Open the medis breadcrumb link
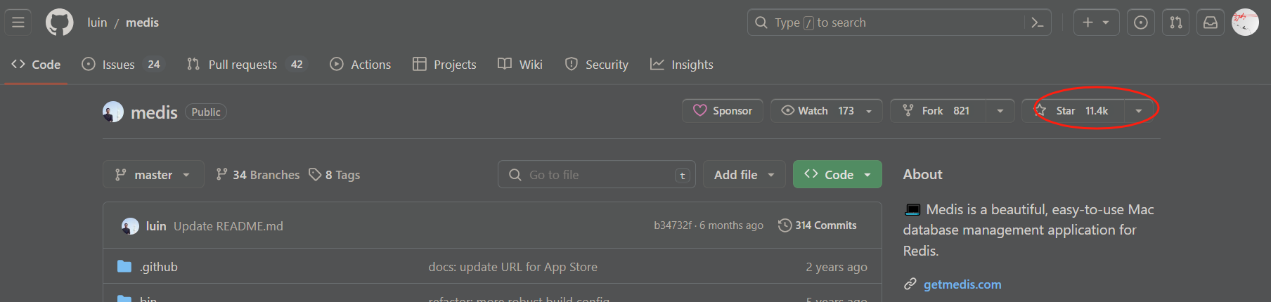This screenshot has width=1271, height=302. point(142,22)
